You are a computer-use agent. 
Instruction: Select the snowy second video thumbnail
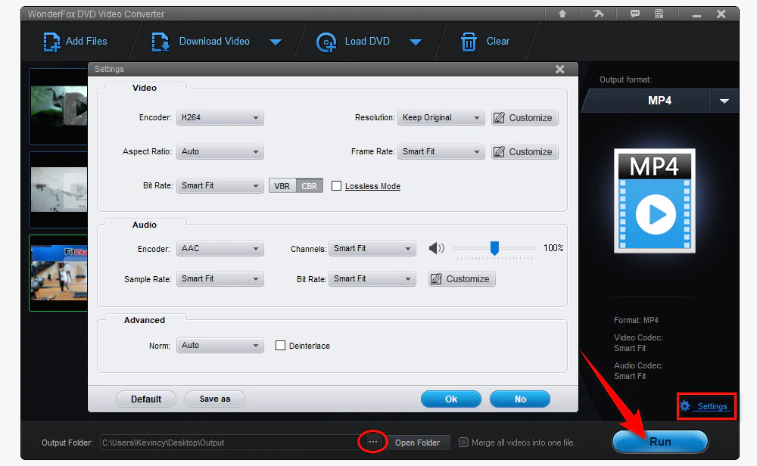[x=58, y=190]
